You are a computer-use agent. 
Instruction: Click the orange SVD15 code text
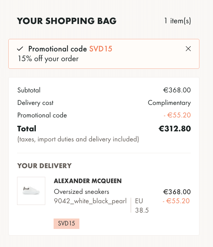point(101,49)
